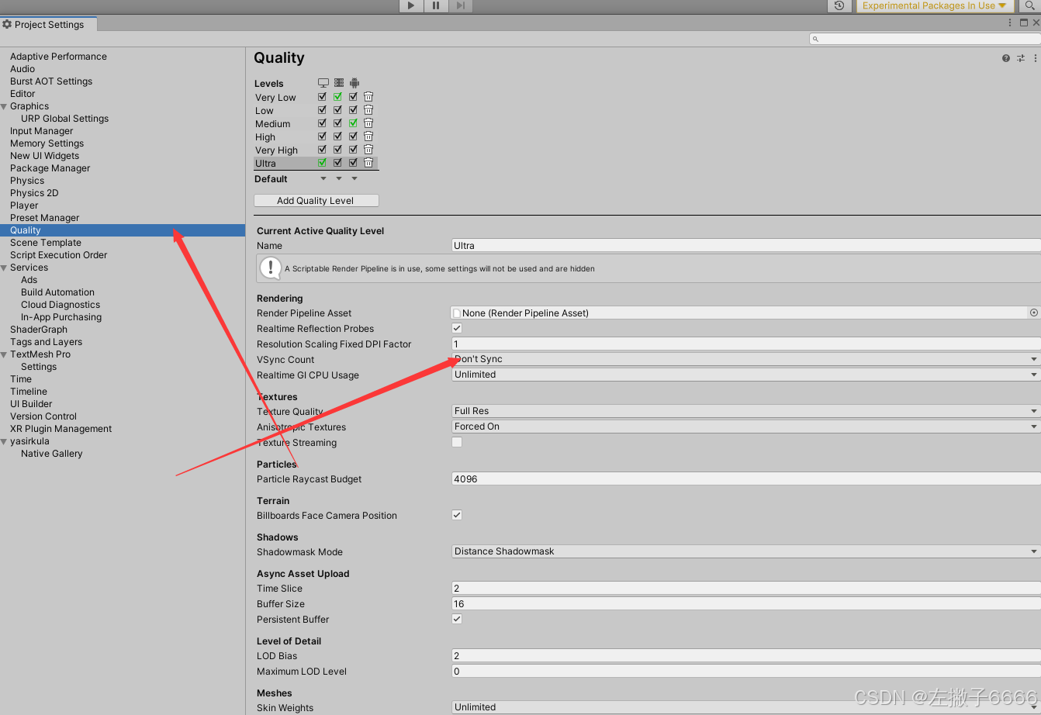Open the Anisotropic Textures dropdown

[x=745, y=426]
